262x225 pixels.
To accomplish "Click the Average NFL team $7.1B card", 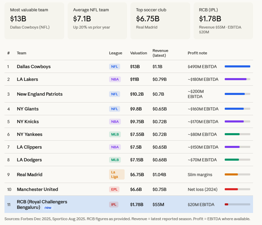I will coord(97,21).
